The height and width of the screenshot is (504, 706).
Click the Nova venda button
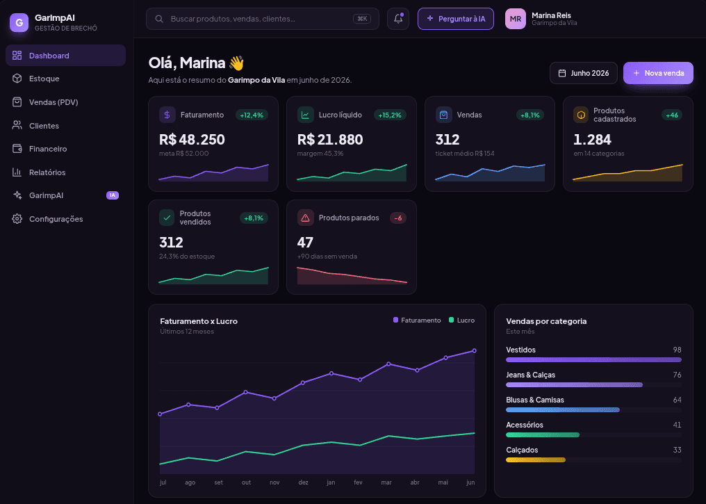tap(658, 73)
